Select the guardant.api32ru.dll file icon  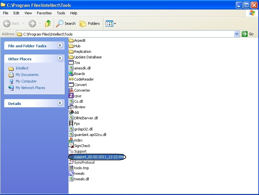pyautogui.click(x=71, y=135)
